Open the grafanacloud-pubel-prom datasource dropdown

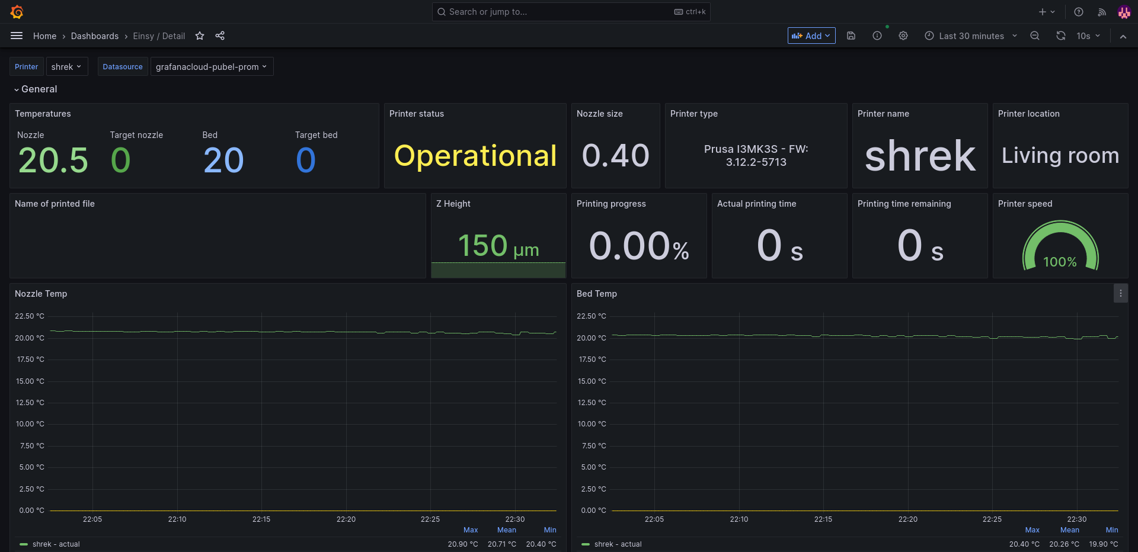[x=212, y=67]
